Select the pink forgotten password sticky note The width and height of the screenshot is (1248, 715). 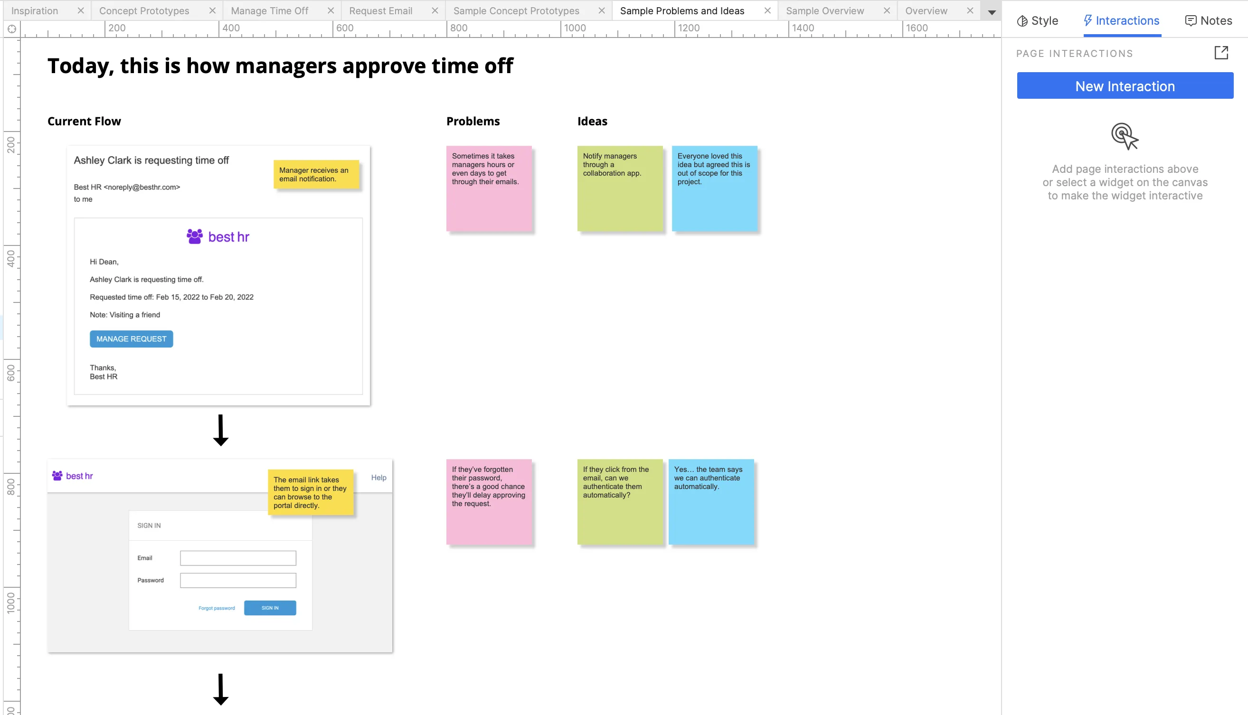(489, 502)
